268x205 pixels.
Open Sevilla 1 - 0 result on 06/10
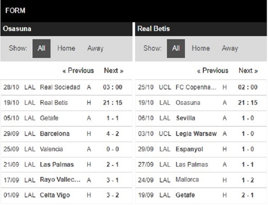coord(201,118)
